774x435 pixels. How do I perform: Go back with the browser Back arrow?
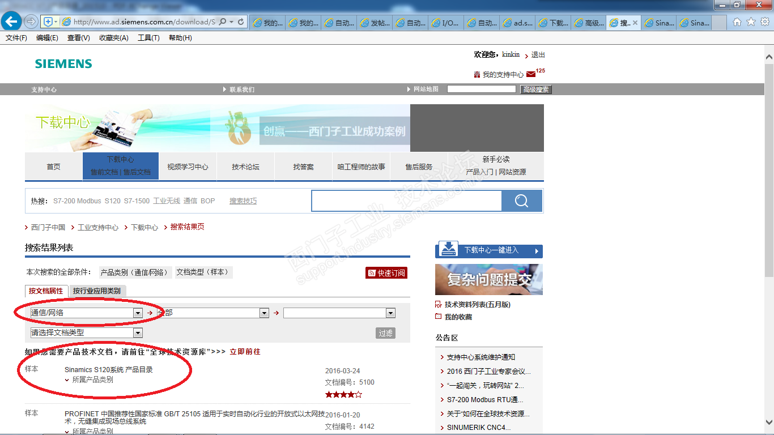(x=11, y=22)
